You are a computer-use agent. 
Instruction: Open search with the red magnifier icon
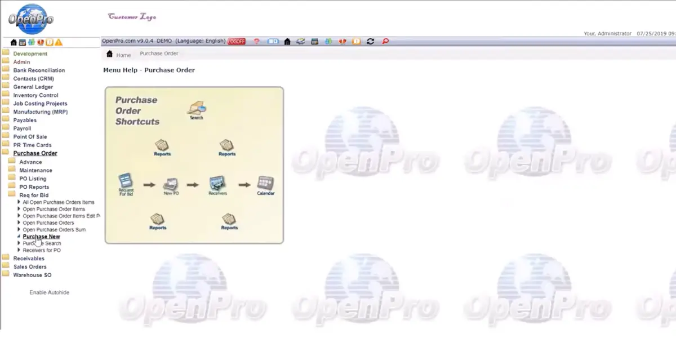pos(385,41)
